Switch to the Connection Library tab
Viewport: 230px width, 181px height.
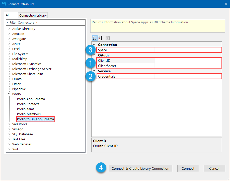[33, 15]
